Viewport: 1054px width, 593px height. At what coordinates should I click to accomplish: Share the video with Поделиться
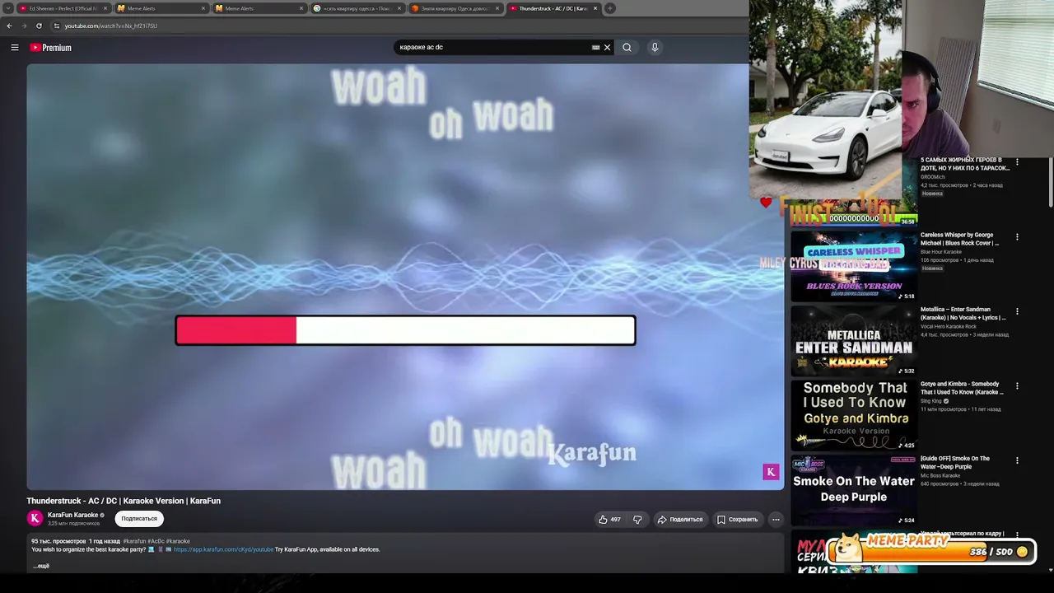680,520
